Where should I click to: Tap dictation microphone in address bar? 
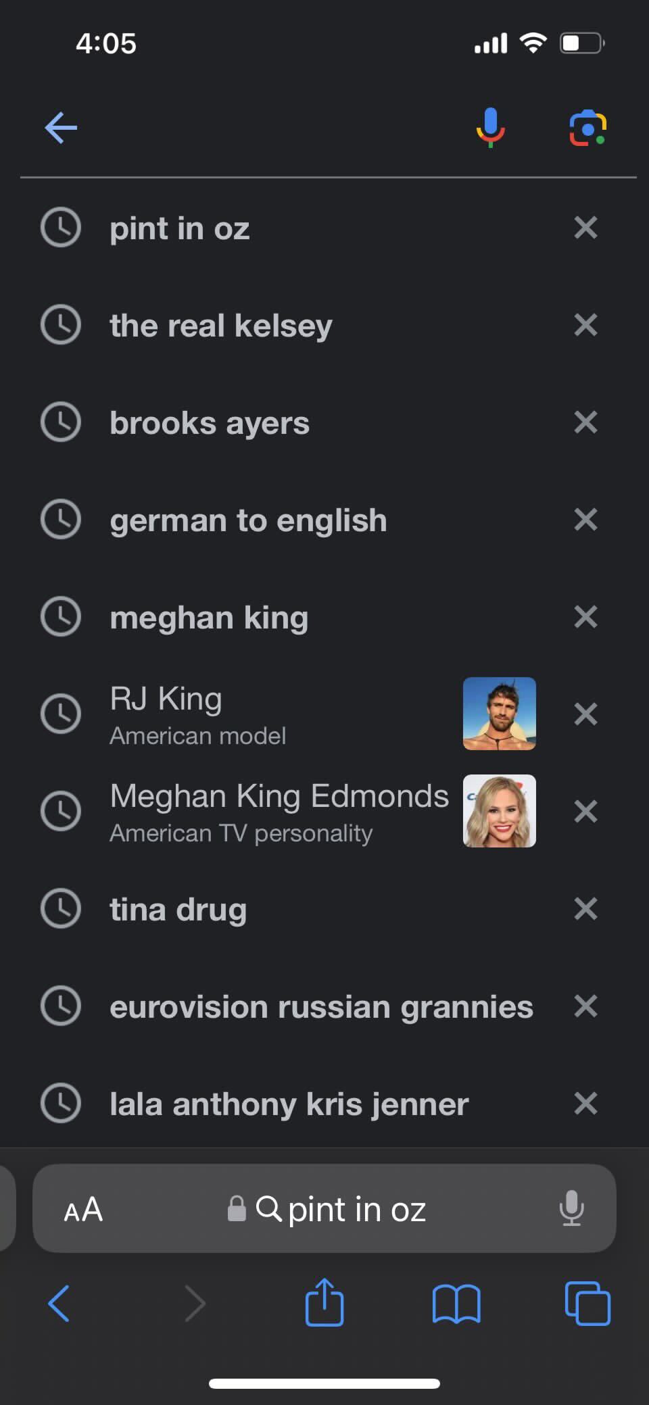pyautogui.click(x=571, y=1208)
